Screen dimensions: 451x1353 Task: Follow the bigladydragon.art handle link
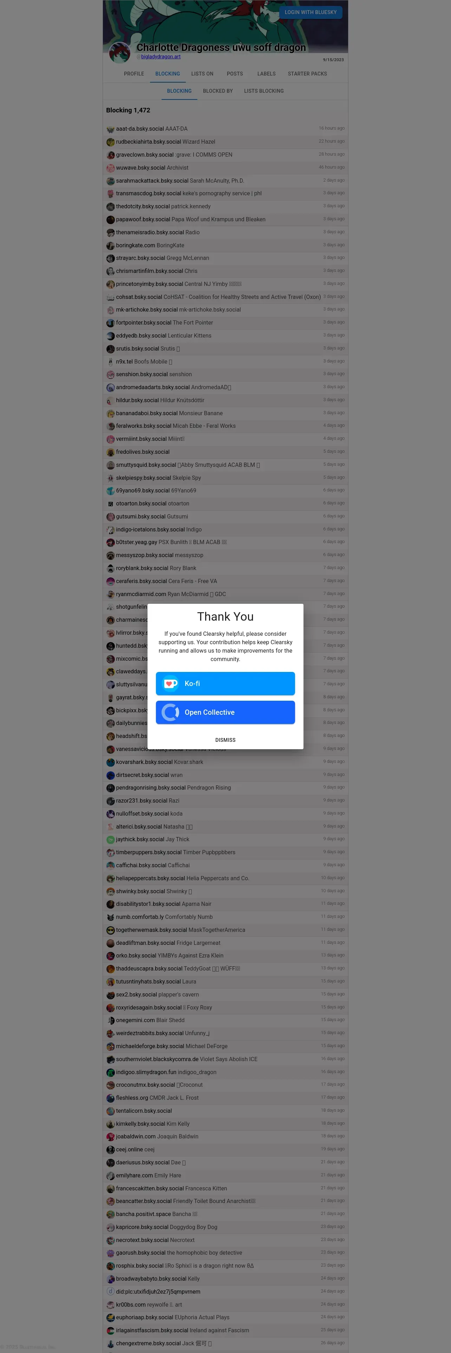(161, 57)
